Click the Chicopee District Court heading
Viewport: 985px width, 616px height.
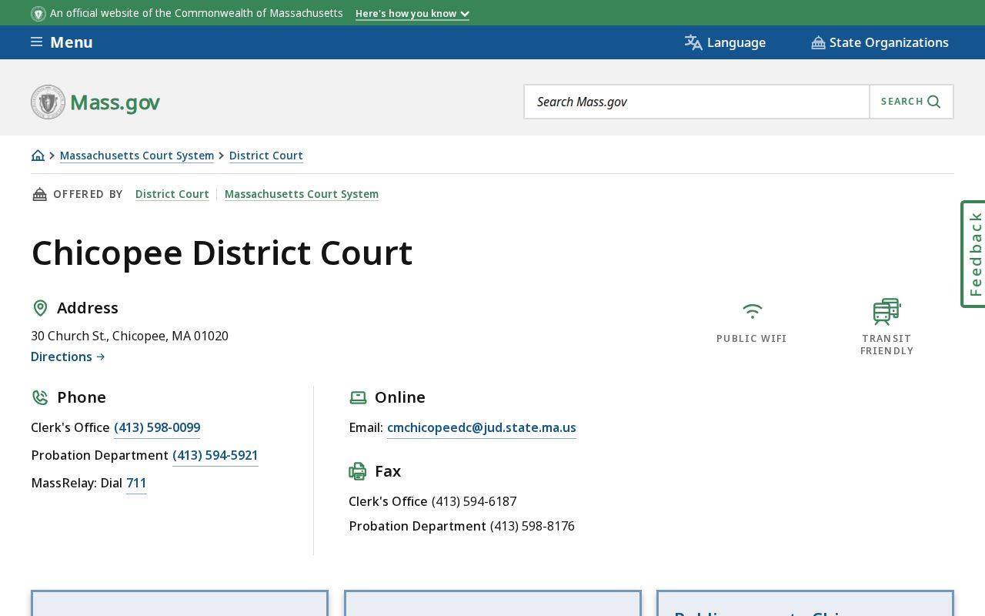[222, 253]
